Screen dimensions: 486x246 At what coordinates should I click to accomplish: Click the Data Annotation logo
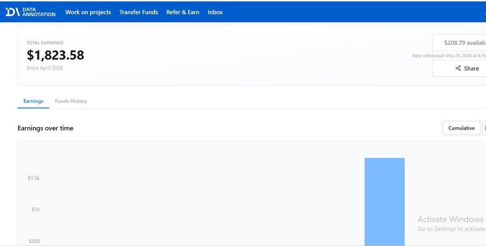pos(30,12)
